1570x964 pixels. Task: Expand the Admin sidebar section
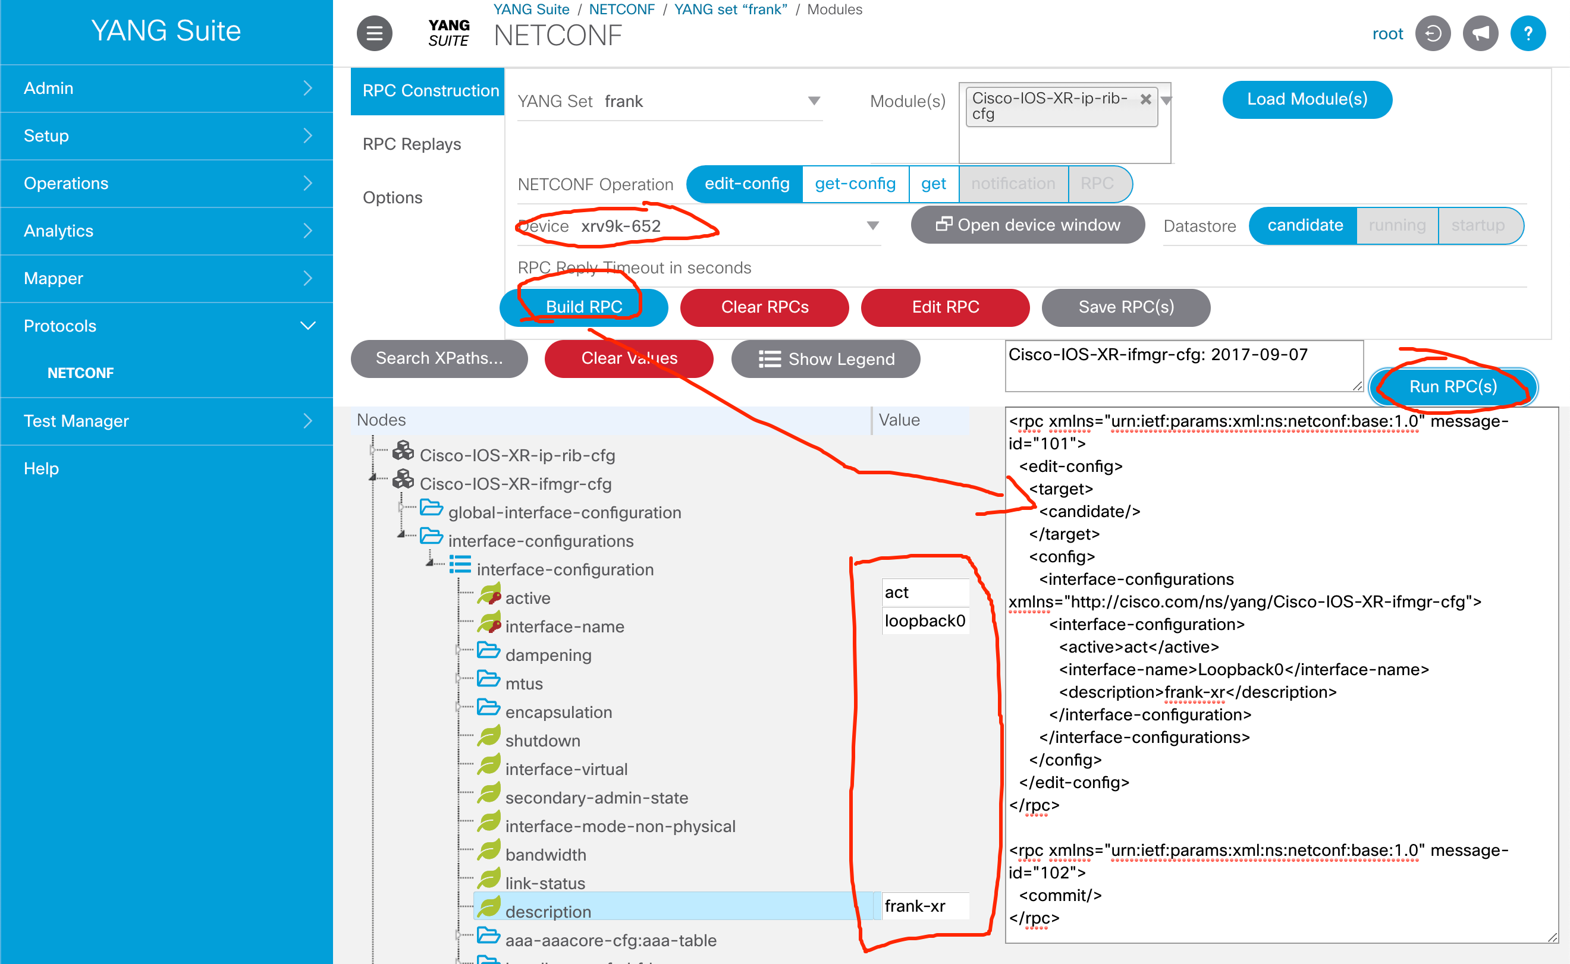[x=167, y=88]
